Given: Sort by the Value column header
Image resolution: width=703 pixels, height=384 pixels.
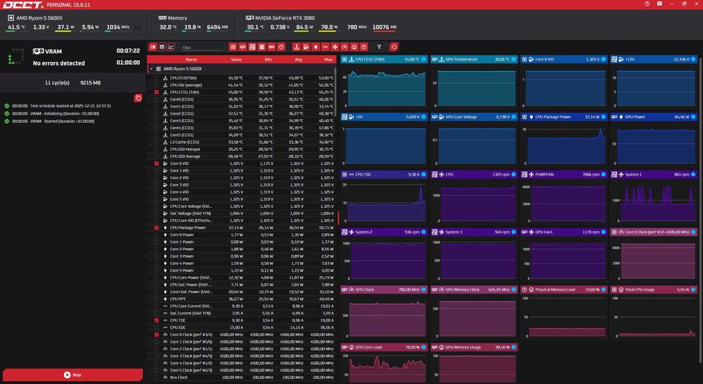Looking at the screenshot, I should tap(236, 60).
